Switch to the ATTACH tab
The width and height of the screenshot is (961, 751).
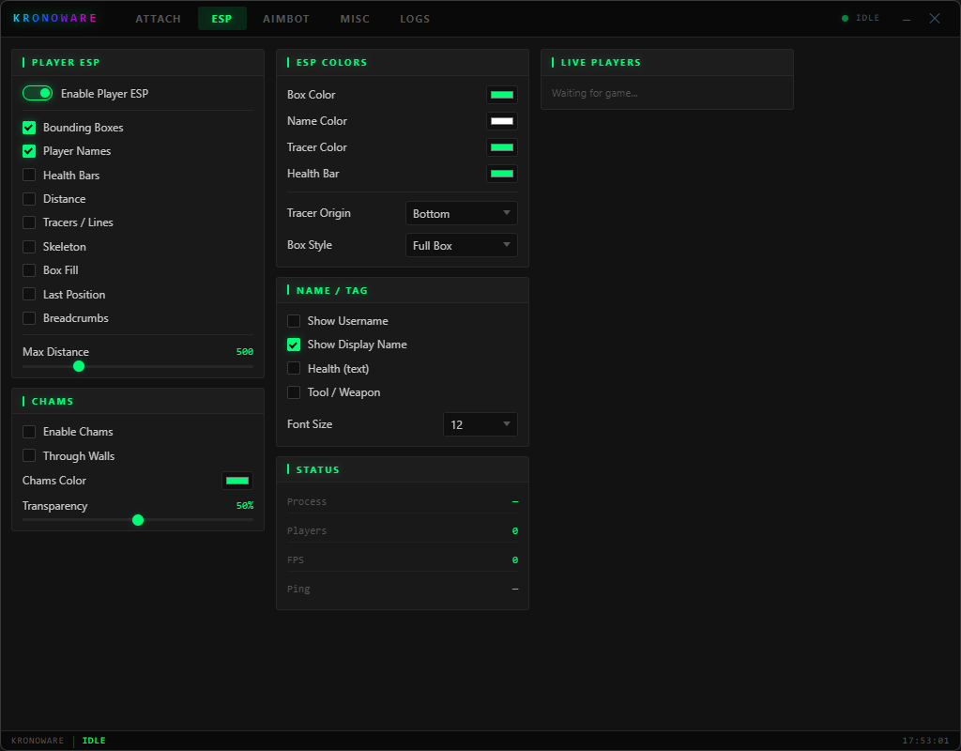(158, 19)
